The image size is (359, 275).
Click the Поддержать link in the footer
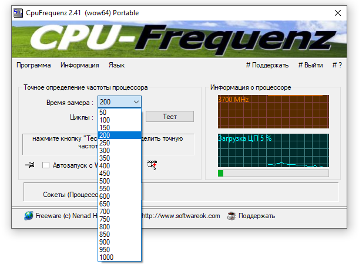pos(257,216)
